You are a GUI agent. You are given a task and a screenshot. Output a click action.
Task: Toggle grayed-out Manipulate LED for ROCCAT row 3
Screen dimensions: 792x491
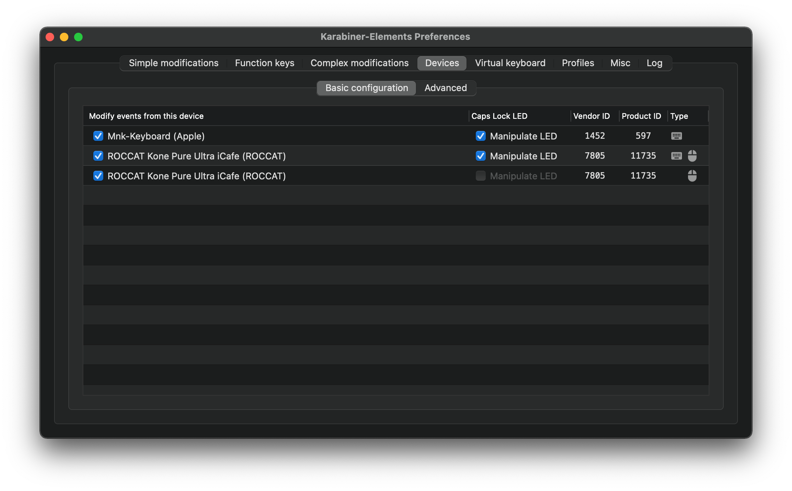pyautogui.click(x=481, y=176)
